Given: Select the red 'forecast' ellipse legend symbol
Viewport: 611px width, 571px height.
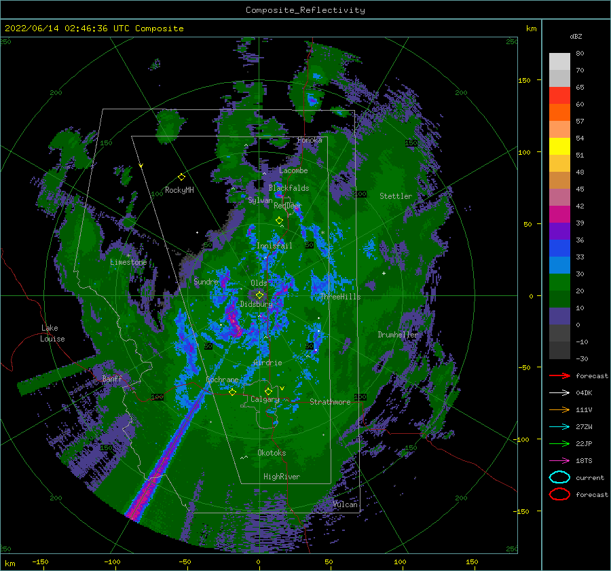Looking at the screenshot, I should (559, 494).
